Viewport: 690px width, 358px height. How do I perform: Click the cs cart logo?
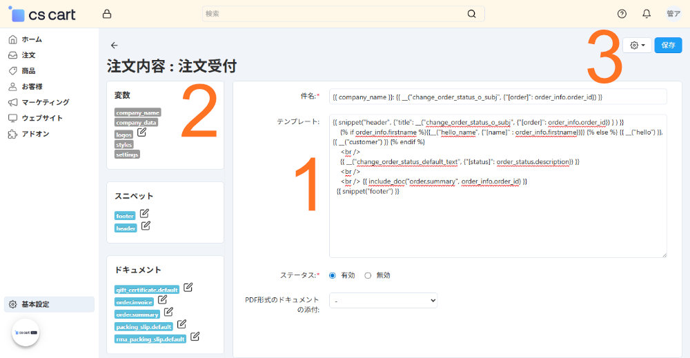pyautogui.click(x=42, y=14)
